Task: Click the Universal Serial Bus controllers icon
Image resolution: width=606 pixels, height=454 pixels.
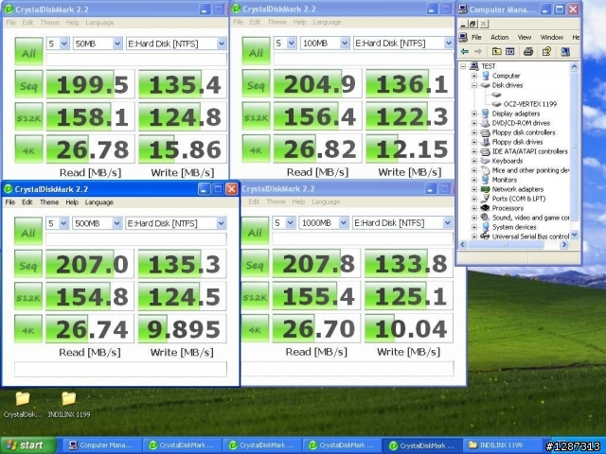Action: click(x=486, y=236)
